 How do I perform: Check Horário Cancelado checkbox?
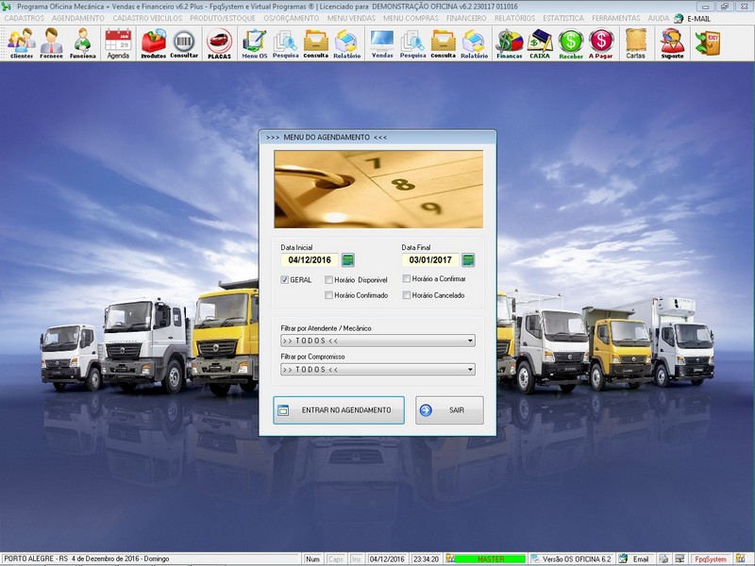tap(407, 295)
